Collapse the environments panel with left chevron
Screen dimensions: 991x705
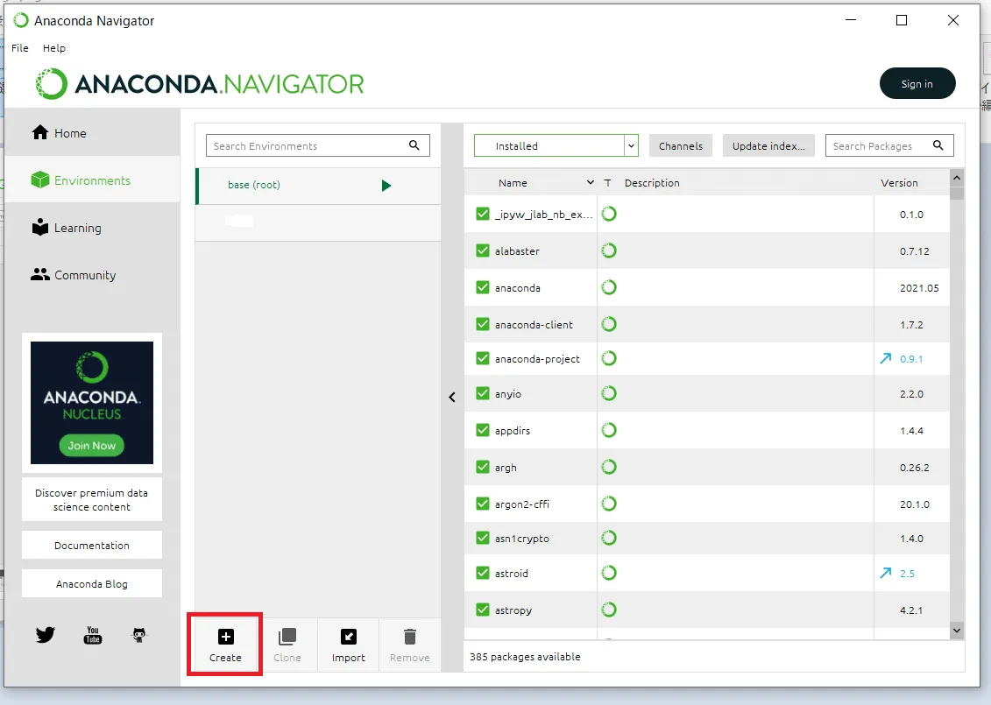click(452, 398)
